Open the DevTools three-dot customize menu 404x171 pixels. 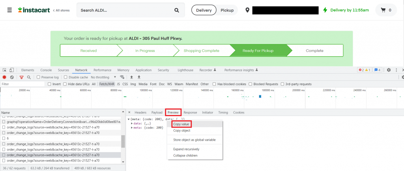(x=396, y=70)
